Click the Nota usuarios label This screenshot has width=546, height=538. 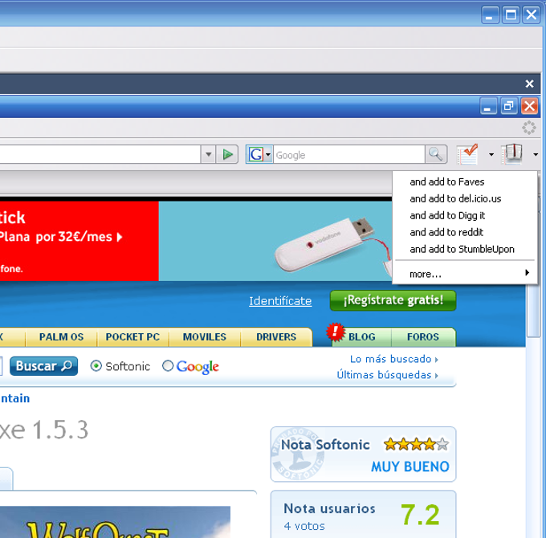329,508
